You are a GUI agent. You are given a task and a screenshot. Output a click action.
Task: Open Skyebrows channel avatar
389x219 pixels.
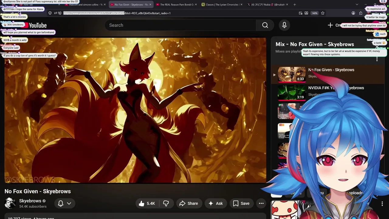point(10,203)
